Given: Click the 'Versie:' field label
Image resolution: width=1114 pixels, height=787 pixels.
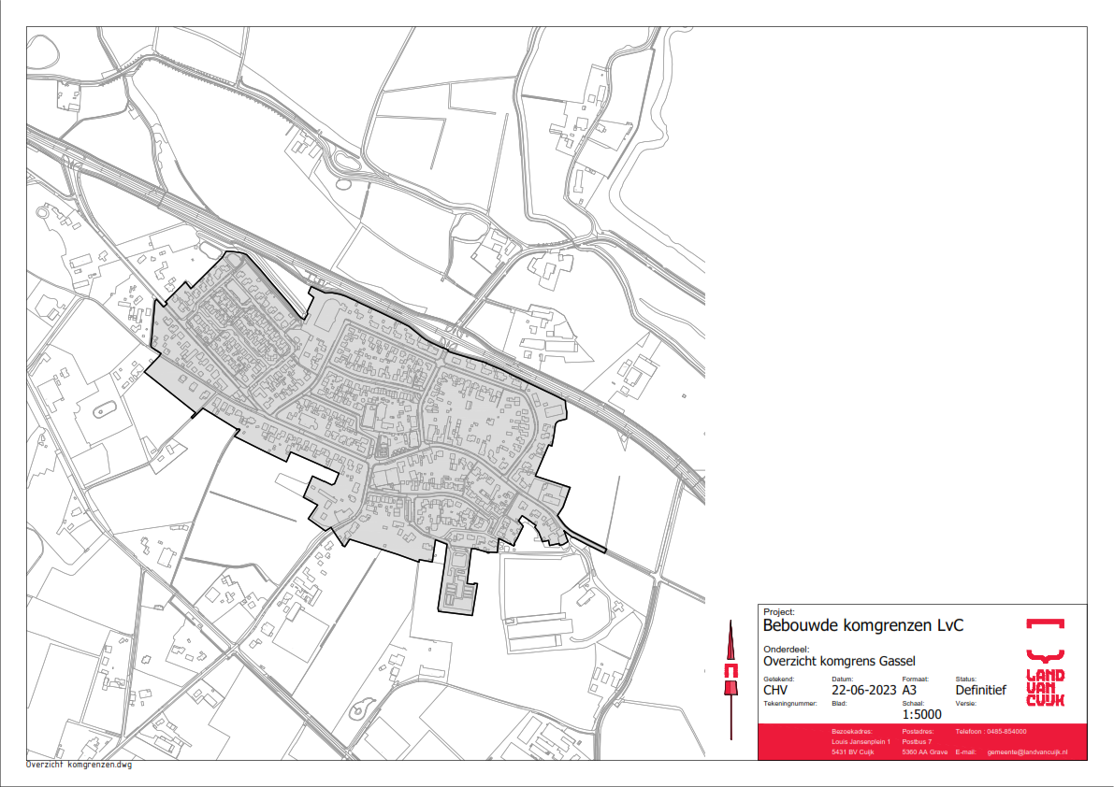Looking at the screenshot, I should [966, 702].
